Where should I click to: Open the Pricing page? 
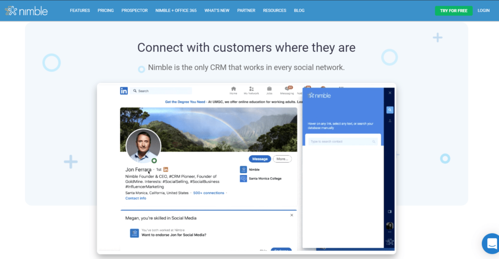coord(106,11)
